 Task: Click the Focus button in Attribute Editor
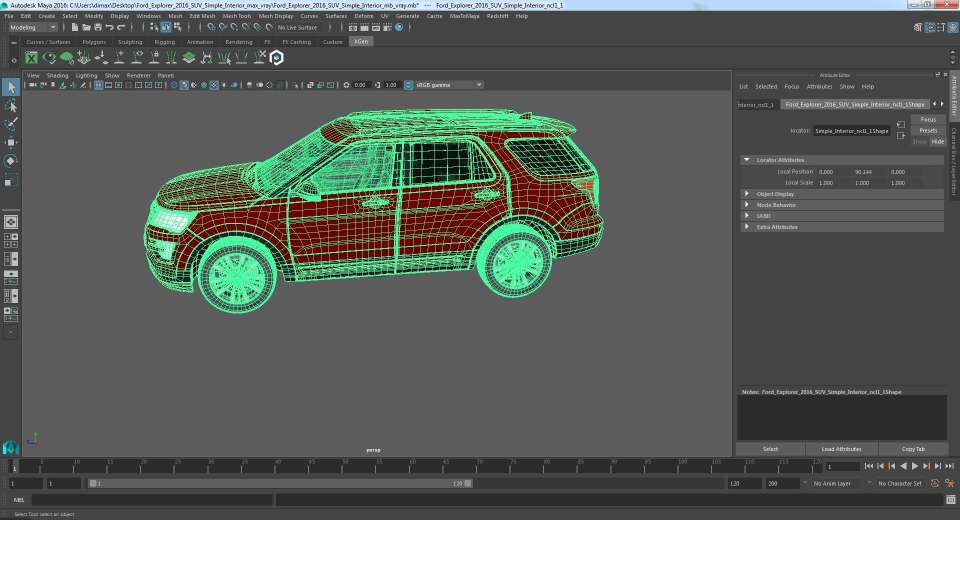928,119
